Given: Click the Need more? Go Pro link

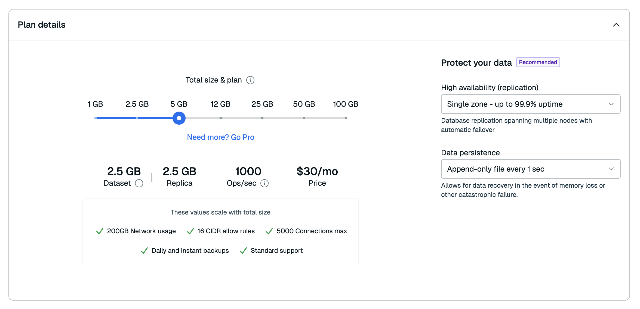Looking at the screenshot, I should coord(220,137).
